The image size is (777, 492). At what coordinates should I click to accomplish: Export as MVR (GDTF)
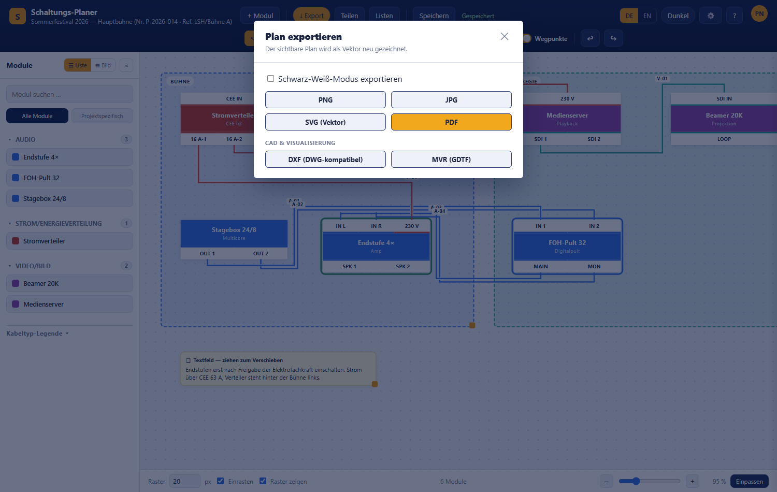point(451,160)
